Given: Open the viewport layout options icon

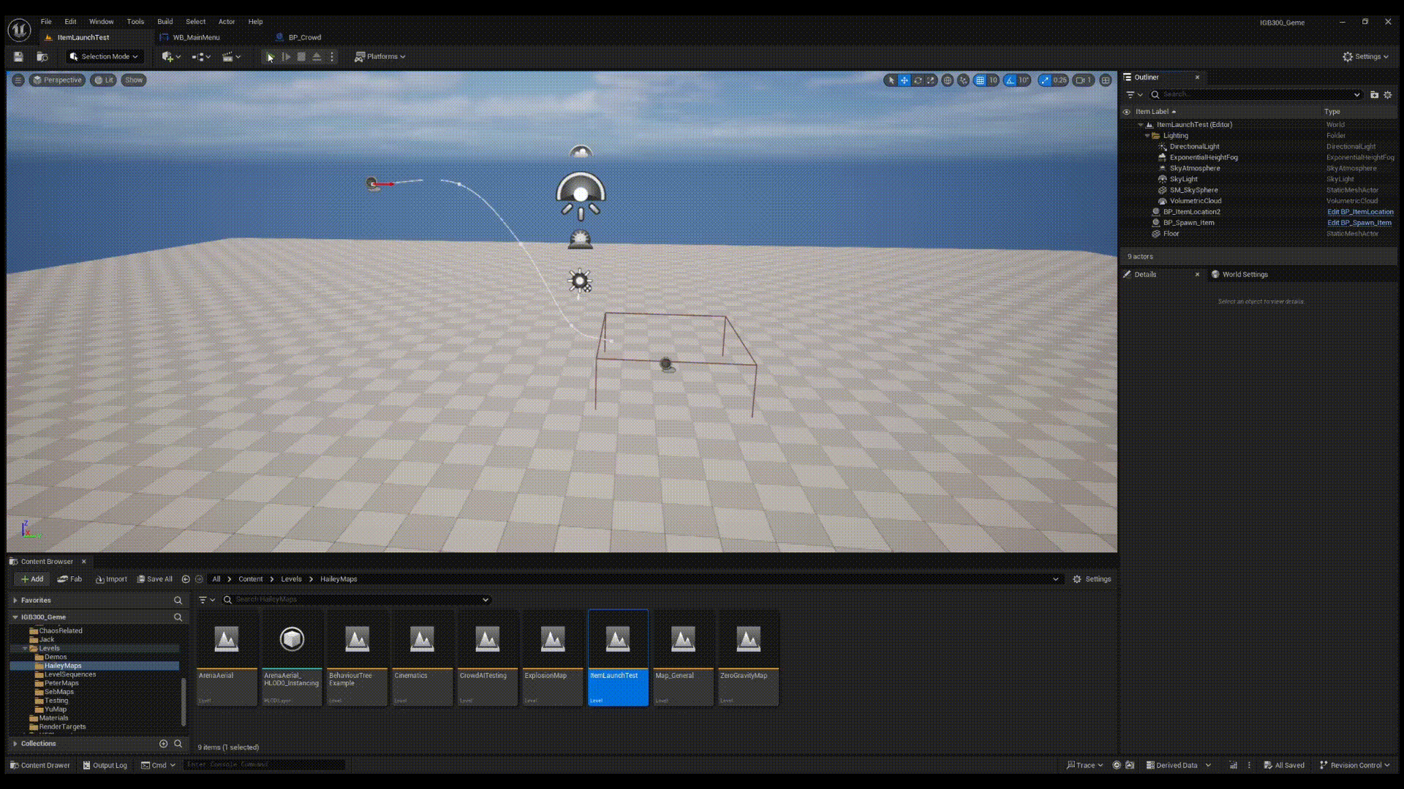Looking at the screenshot, I should (1106, 80).
